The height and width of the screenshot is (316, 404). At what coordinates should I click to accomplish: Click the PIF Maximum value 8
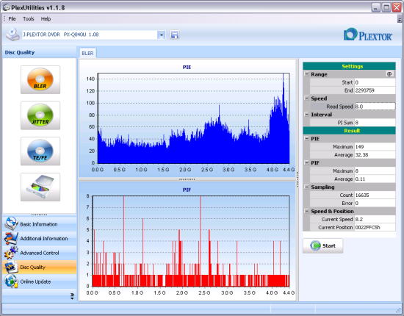click(375, 171)
